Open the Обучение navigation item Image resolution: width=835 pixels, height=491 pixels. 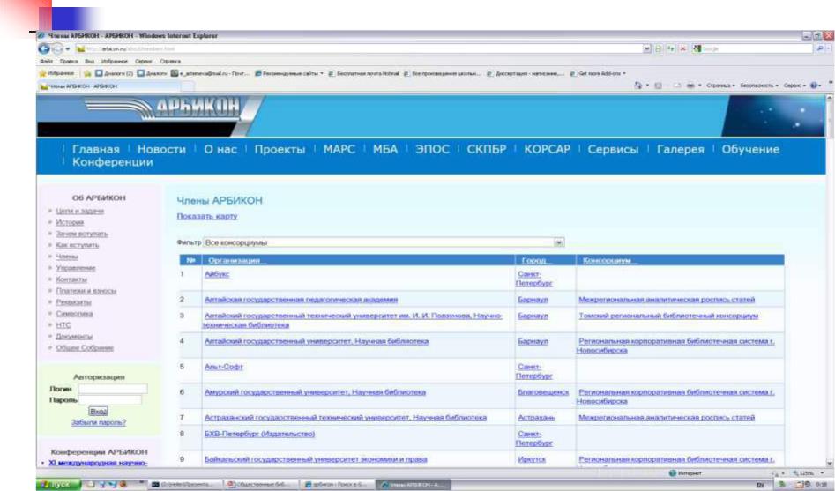750,149
